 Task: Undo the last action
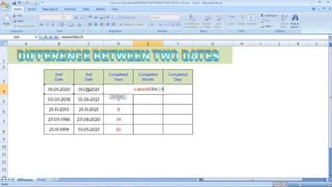pos(19,3)
